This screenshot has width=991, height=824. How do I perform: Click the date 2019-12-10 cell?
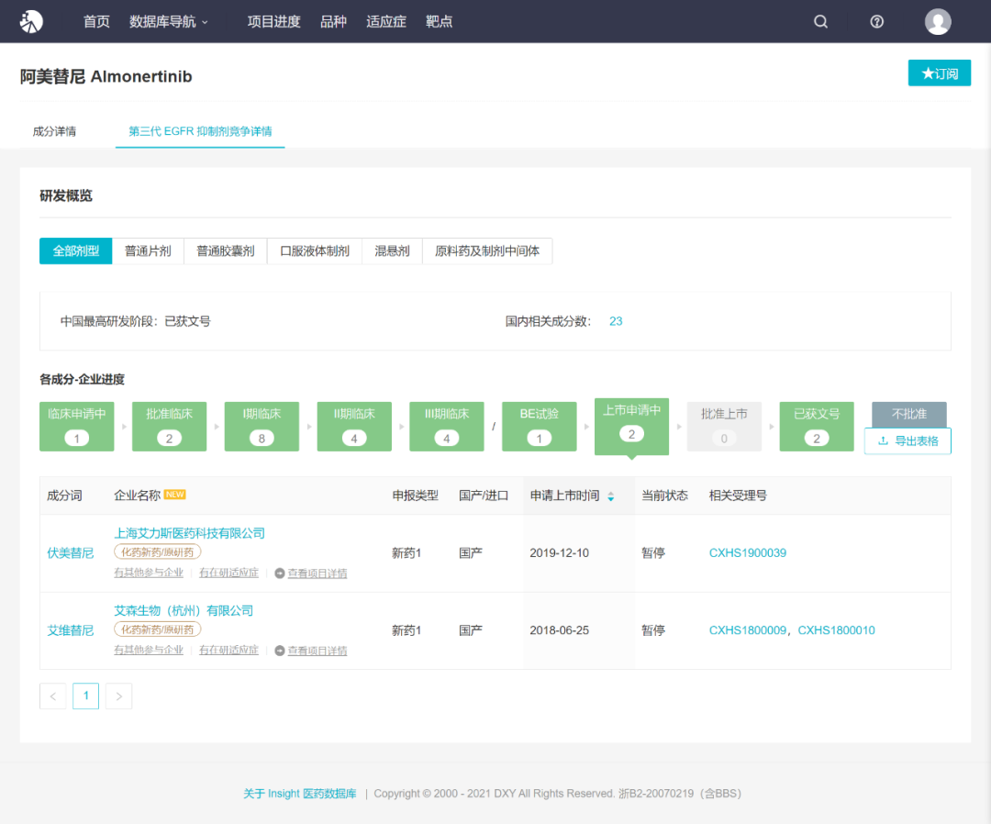[560, 553]
